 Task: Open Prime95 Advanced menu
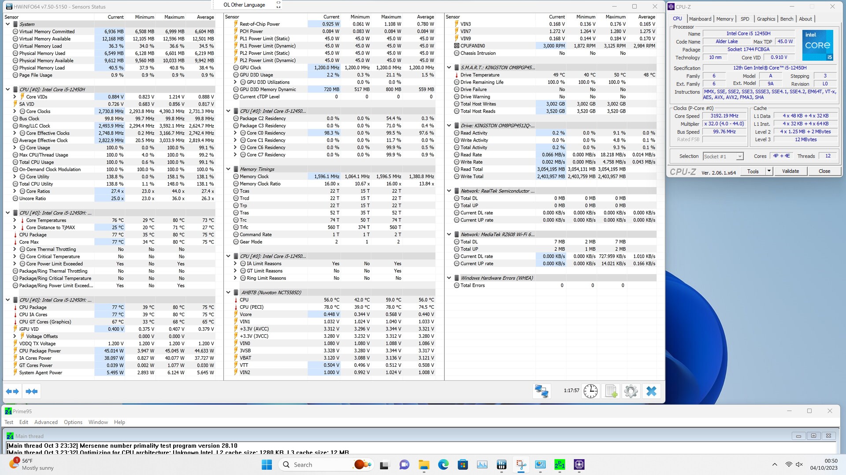click(x=46, y=422)
